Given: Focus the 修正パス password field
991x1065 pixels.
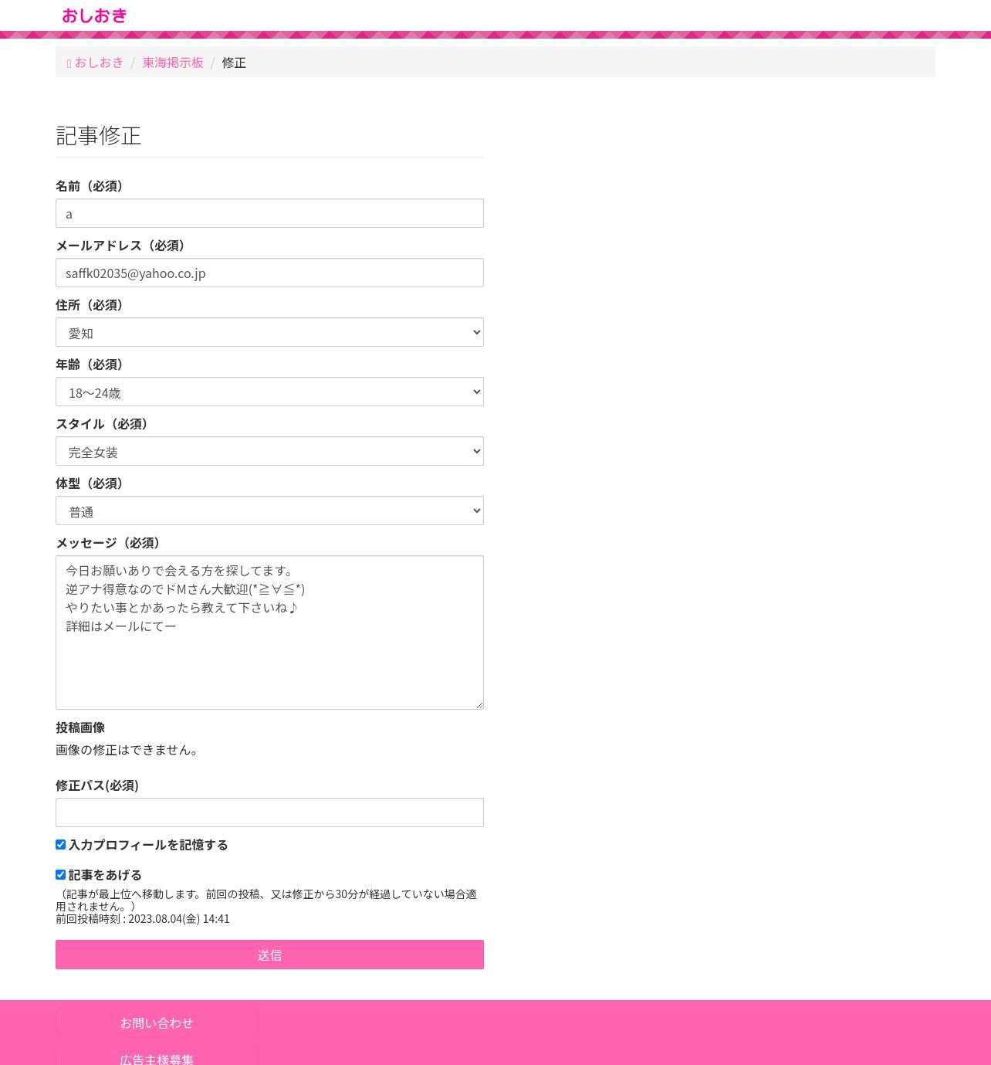Looking at the screenshot, I should (x=269, y=812).
